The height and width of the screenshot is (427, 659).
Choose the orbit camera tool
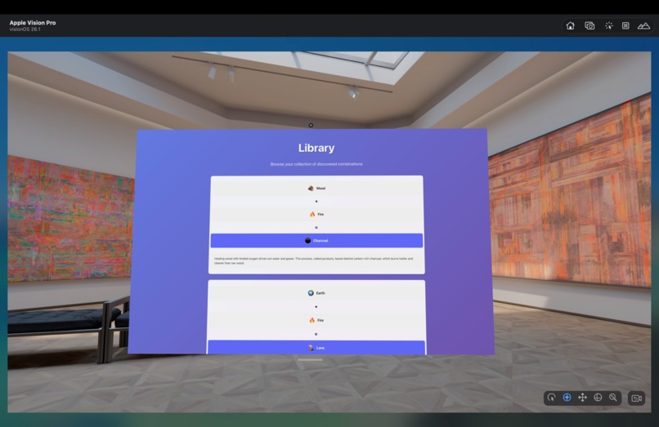pyautogui.click(x=598, y=397)
